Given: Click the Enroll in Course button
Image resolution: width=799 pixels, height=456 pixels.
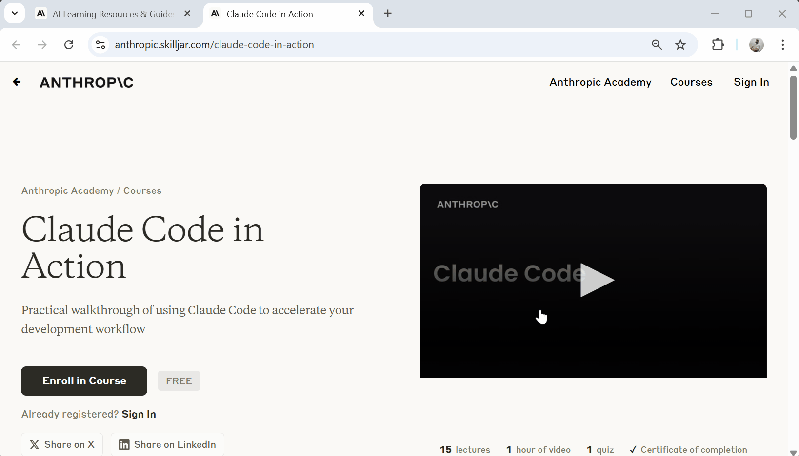Looking at the screenshot, I should (x=84, y=381).
